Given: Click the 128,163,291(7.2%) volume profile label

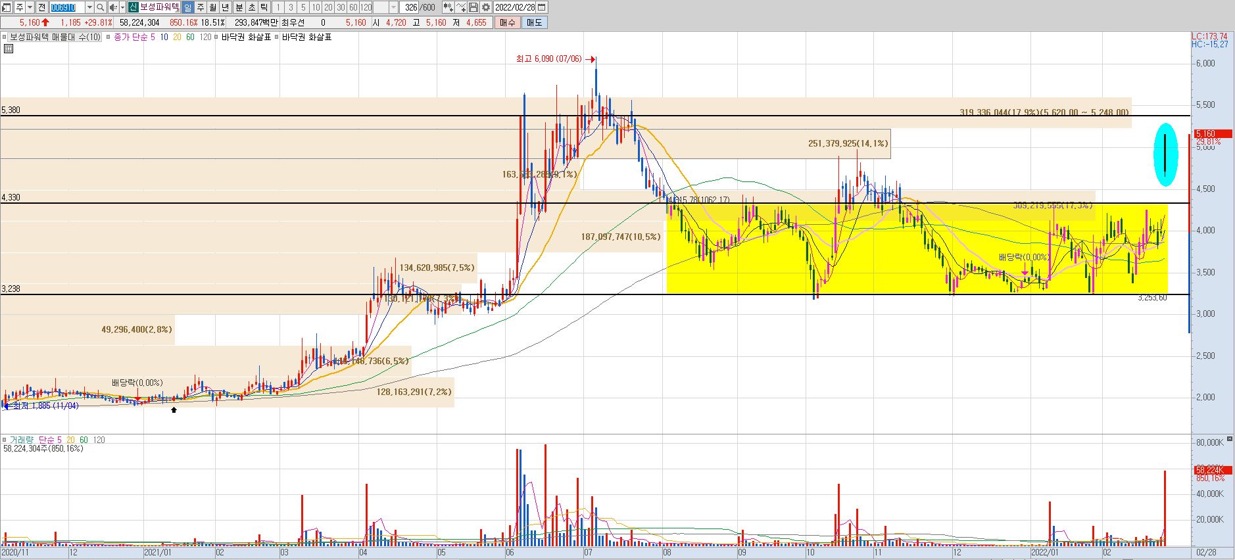Looking at the screenshot, I should pos(414,392).
